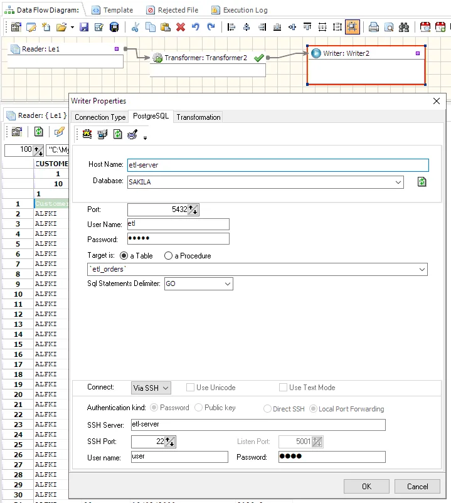Click the network computers icon in dialog toolbar
Image resolution: width=451 pixels, height=503 pixels.
102,134
